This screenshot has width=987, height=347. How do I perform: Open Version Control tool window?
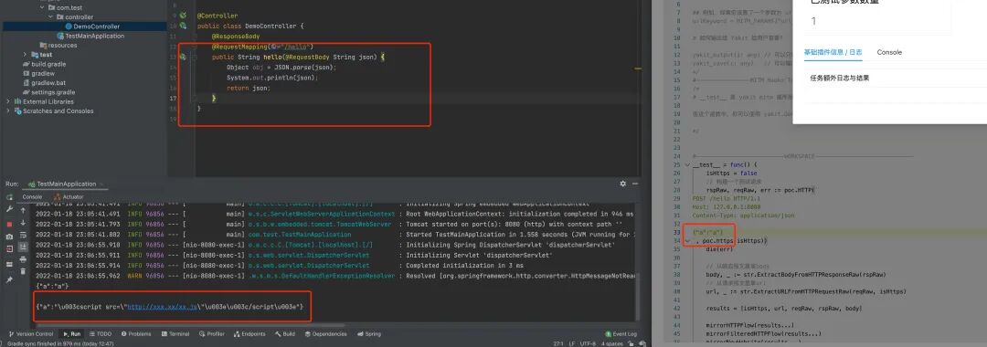coord(31,334)
